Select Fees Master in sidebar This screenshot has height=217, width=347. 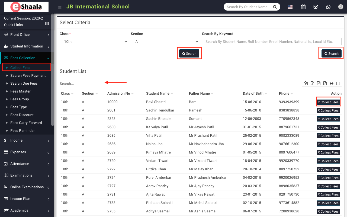point(20,91)
